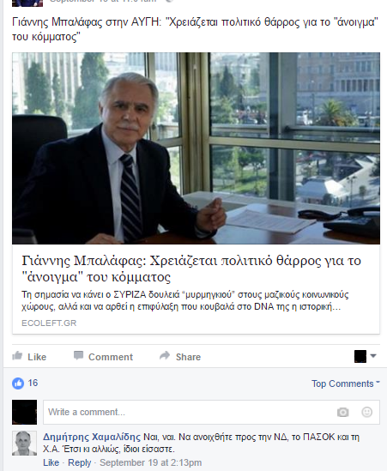This screenshot has height=471, width=387.
Task: Open the emoji smiley picker
Action: pos(367,412)
